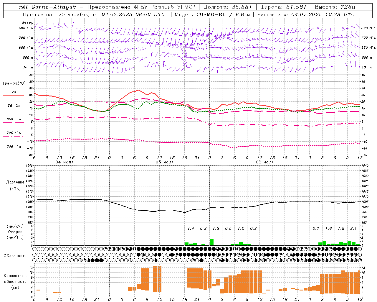
Task: Click the (мм/3ч.) unit label
Action: click(15, 226)
